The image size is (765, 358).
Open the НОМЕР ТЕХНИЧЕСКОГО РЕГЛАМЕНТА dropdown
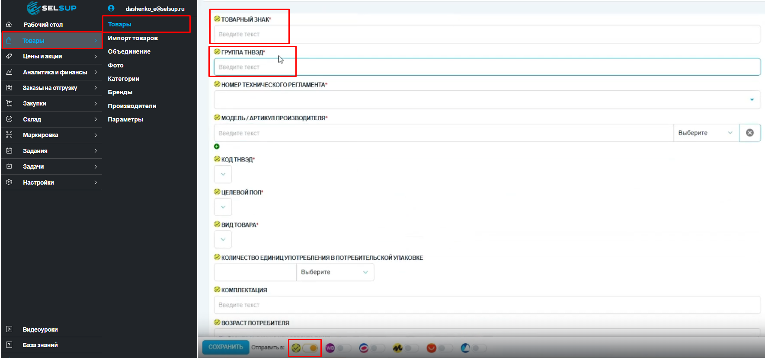pyautogui.click(x=487, y=99)
